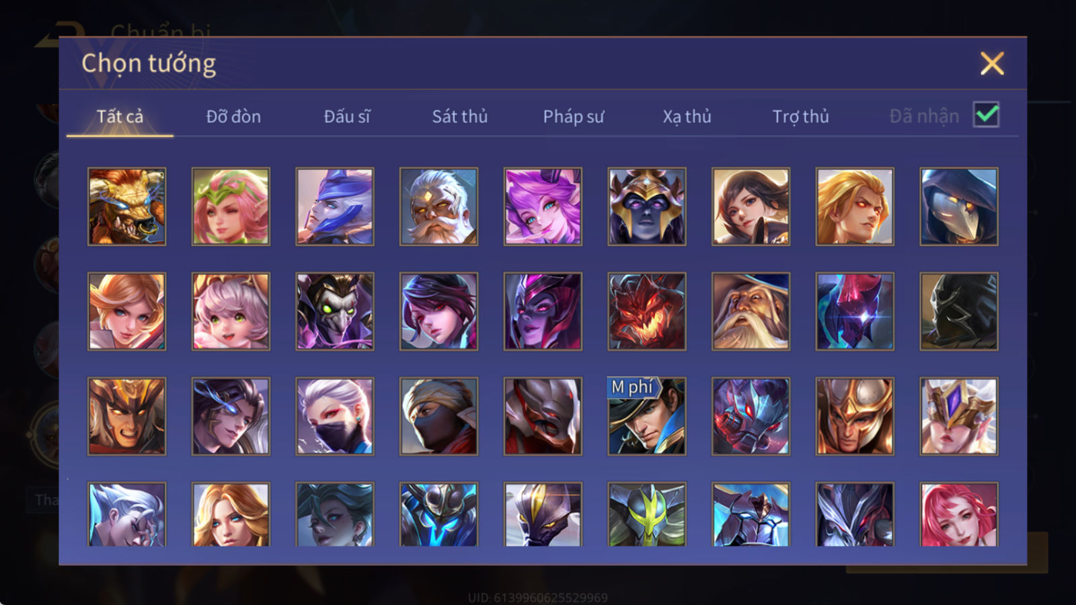
Task: Pick the green-eyed dark jester hero
Action: (335, 311)
